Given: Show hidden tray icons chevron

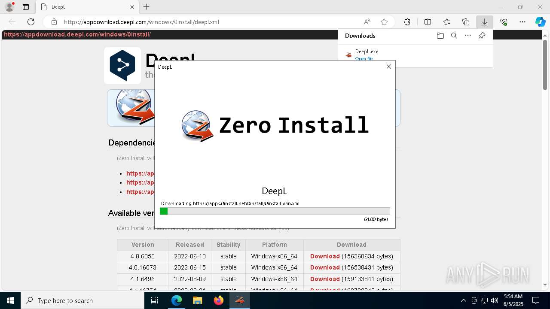Looking at the screenshot, I should (463, 300).
